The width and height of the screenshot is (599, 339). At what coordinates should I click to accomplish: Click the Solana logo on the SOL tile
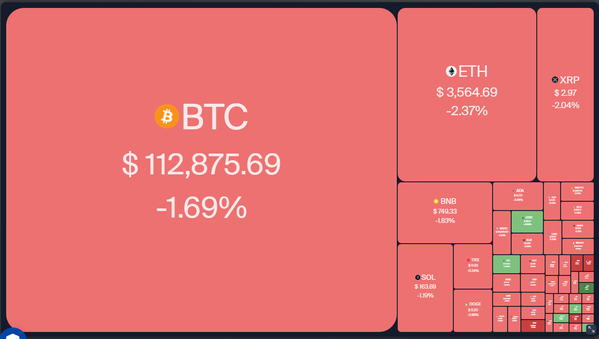pos(417,278)
